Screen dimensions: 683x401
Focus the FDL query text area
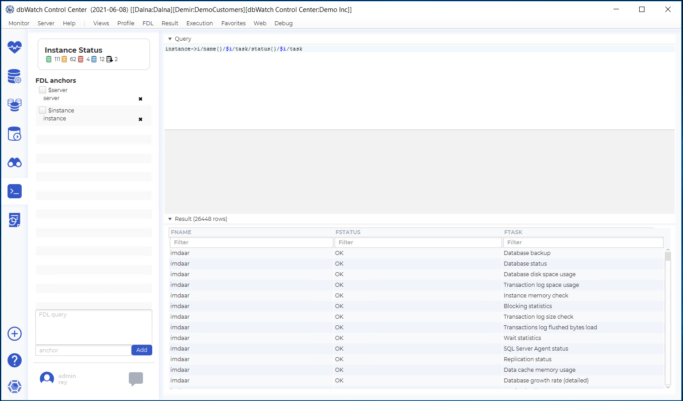[94, 327]
